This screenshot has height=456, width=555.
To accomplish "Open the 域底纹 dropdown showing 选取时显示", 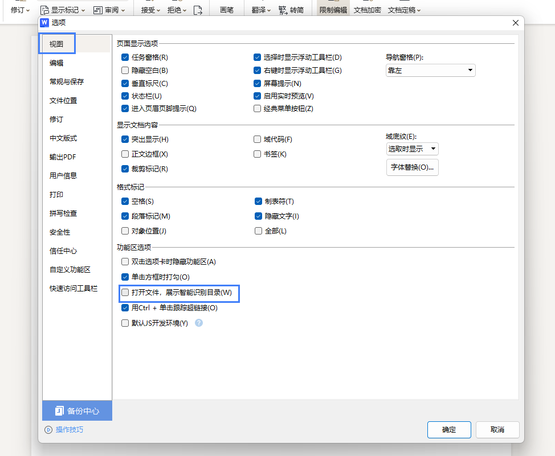I will tap(413, 149).
